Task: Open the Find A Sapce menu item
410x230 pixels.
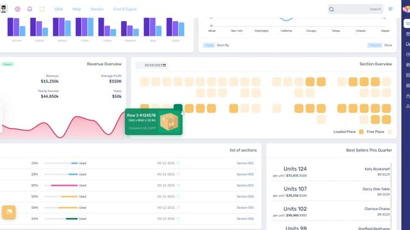Action: [x=125, y=9]
